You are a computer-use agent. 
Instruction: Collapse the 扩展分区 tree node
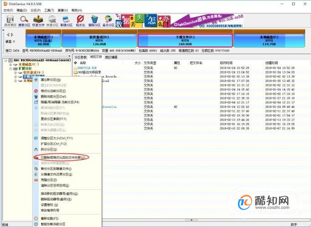pos(10,69)
